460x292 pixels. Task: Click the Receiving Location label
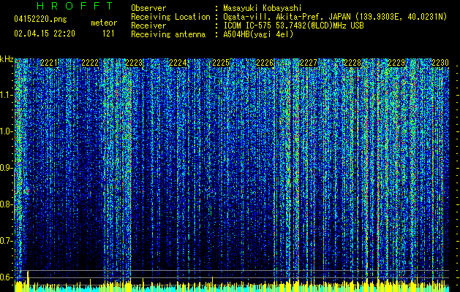(170, 17)
